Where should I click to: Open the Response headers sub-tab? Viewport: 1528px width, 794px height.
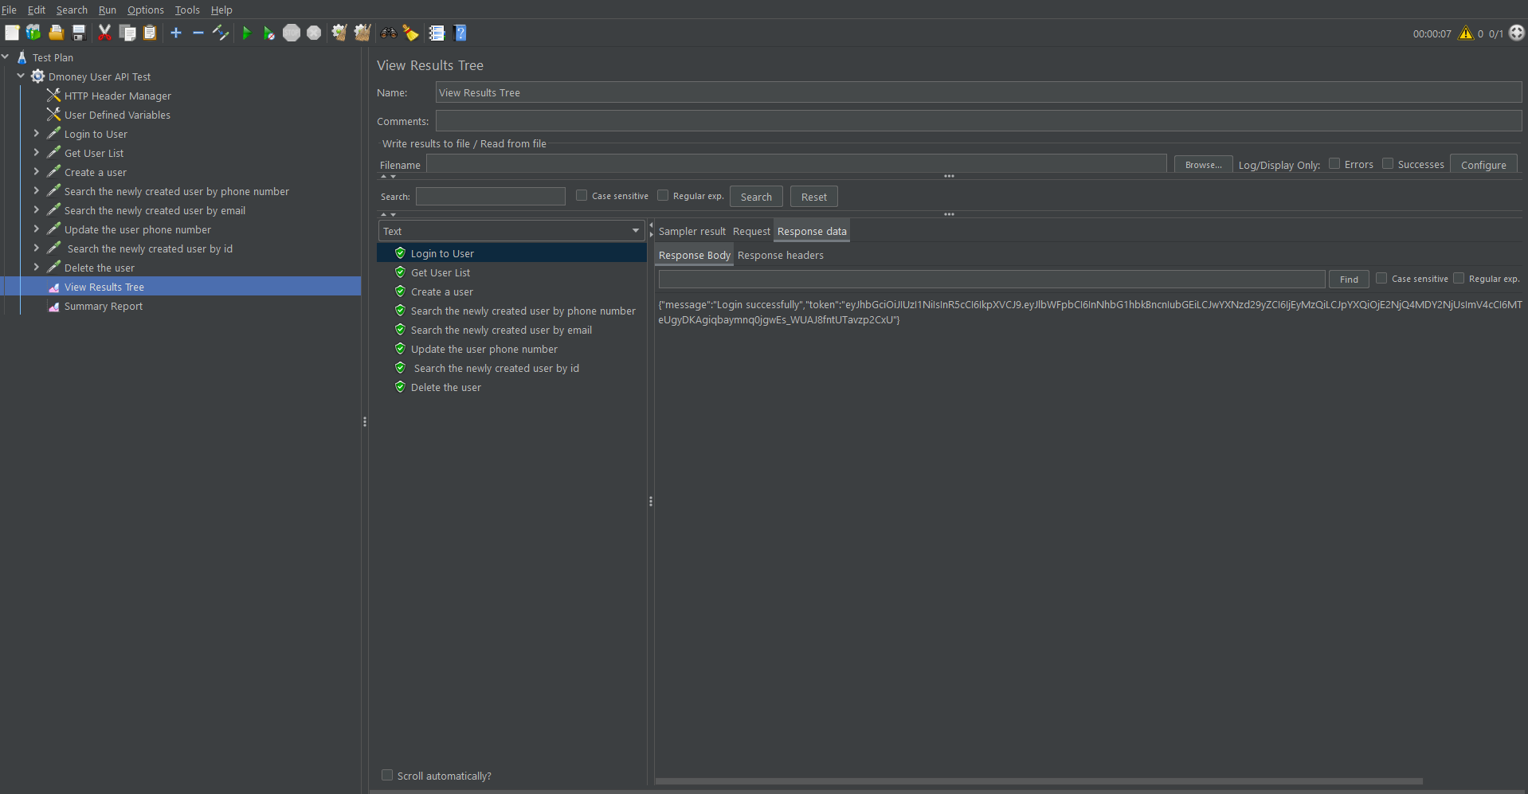pyautogui.click(x=780, y=255)
